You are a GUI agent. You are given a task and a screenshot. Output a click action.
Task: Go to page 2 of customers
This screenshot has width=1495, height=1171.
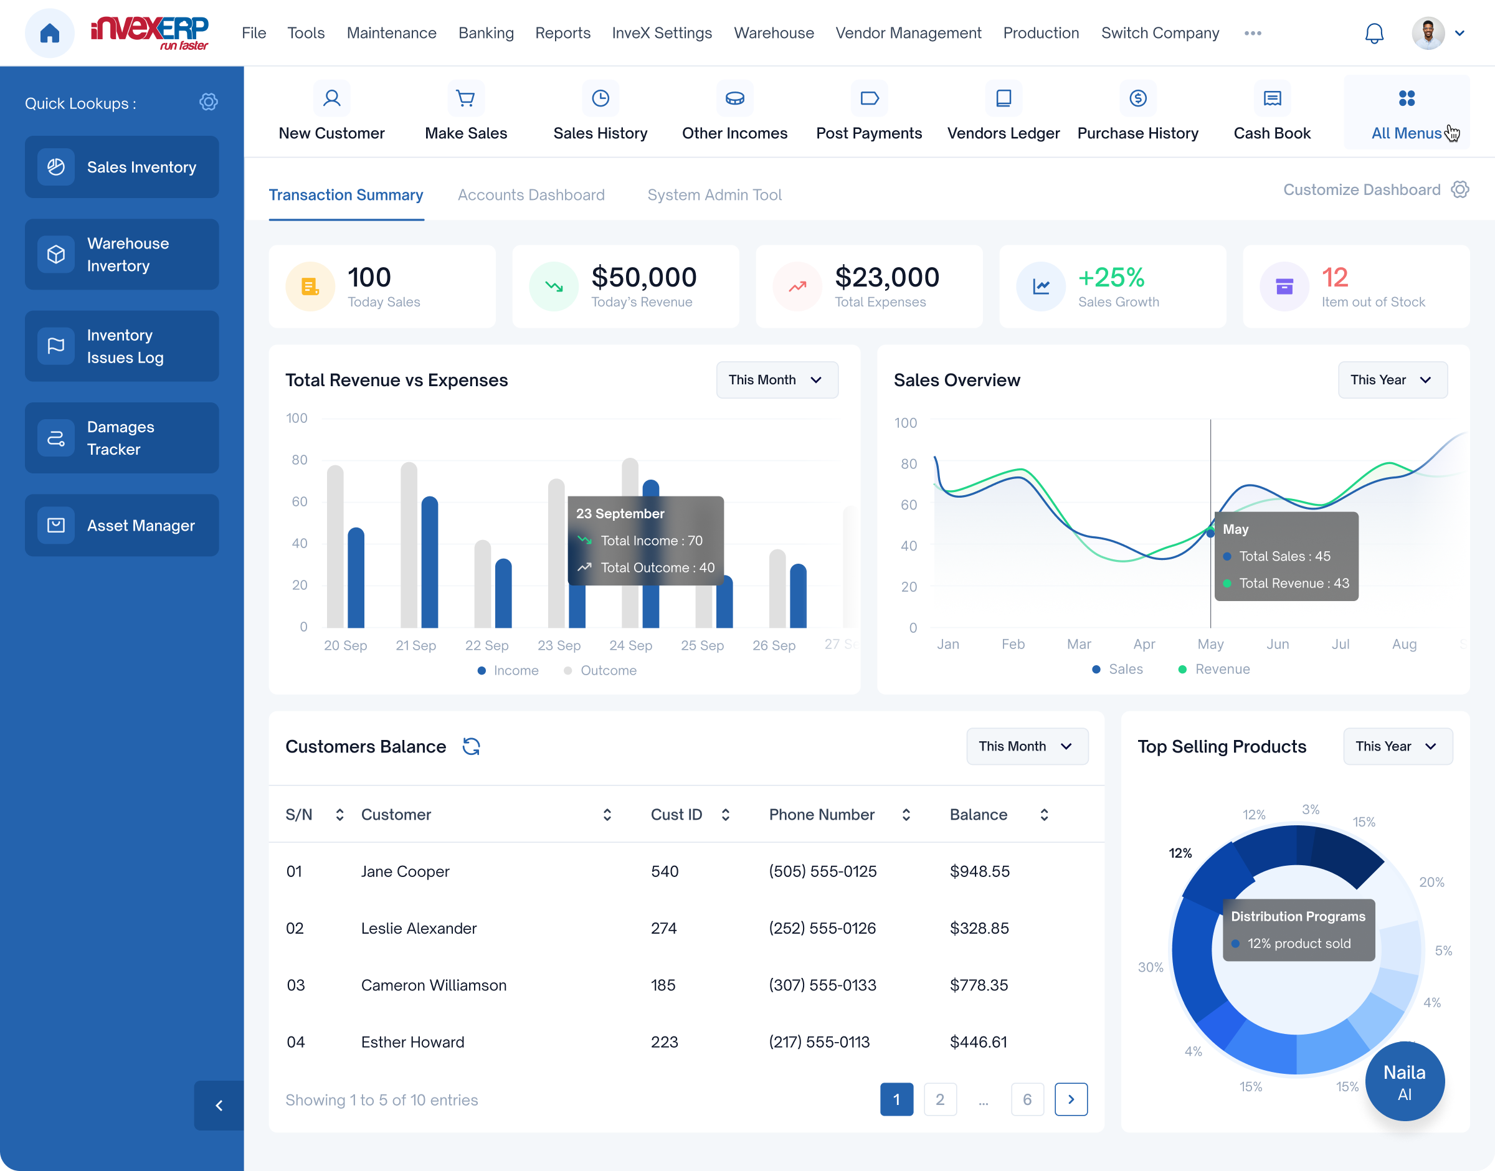[939, 1099]
